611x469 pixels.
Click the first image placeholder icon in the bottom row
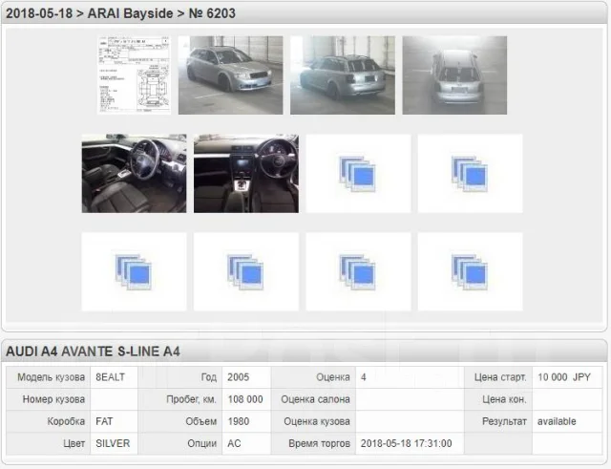[x=134, y=272]
